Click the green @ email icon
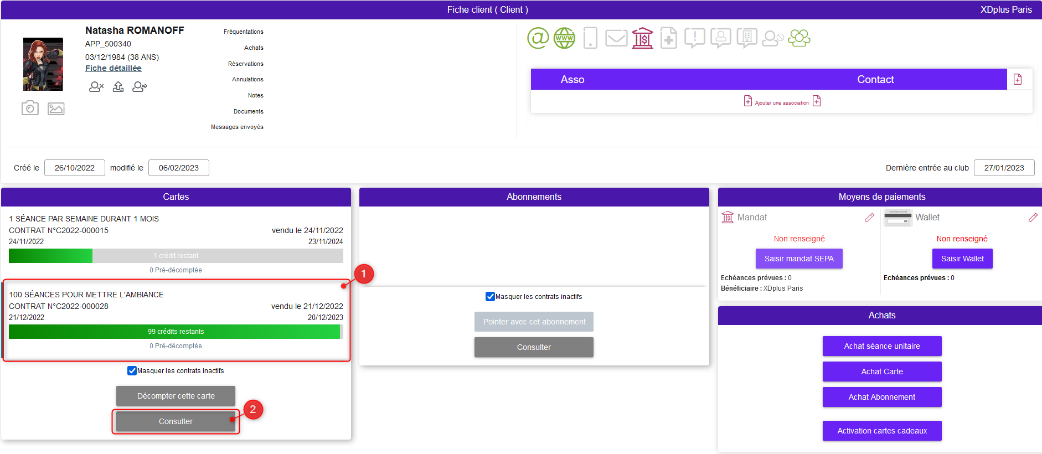The width and height of the screenshot is (1042, 454). point(538,38)
